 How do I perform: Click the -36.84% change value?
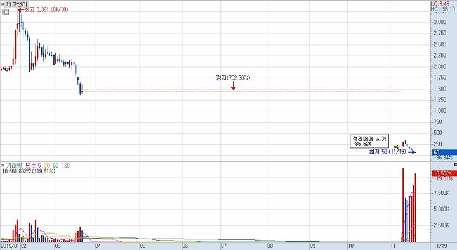(443, 158)
